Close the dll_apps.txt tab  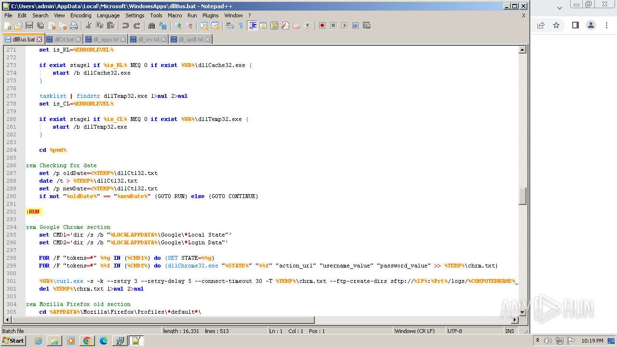[123, 40]
